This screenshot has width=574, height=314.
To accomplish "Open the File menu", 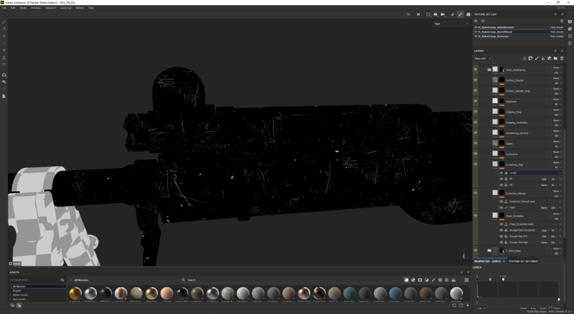I will point(4,8).
